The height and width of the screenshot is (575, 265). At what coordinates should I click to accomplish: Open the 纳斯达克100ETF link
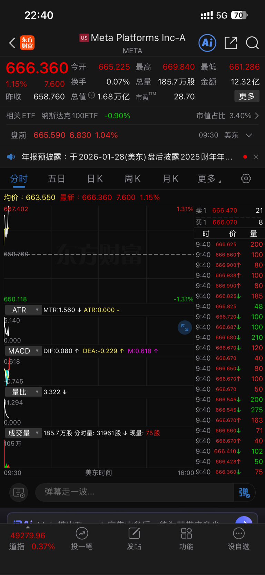point(69,116)
